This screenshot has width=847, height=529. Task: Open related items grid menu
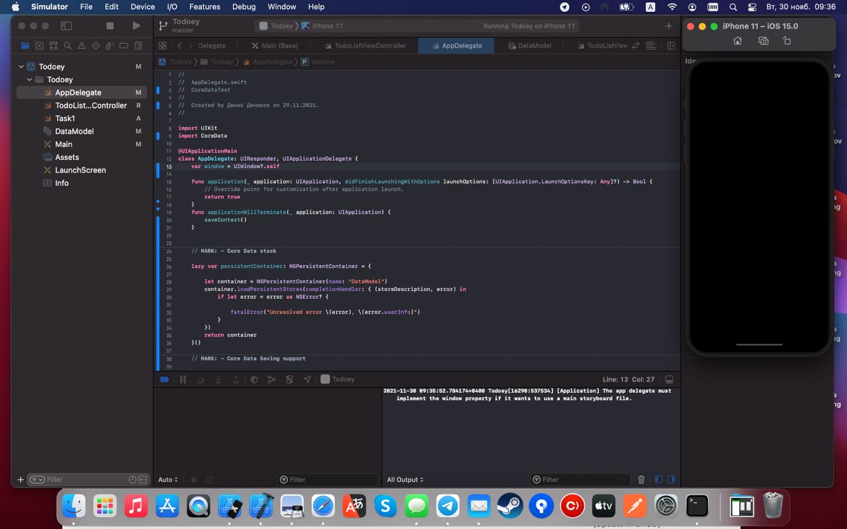click(162, 46)
